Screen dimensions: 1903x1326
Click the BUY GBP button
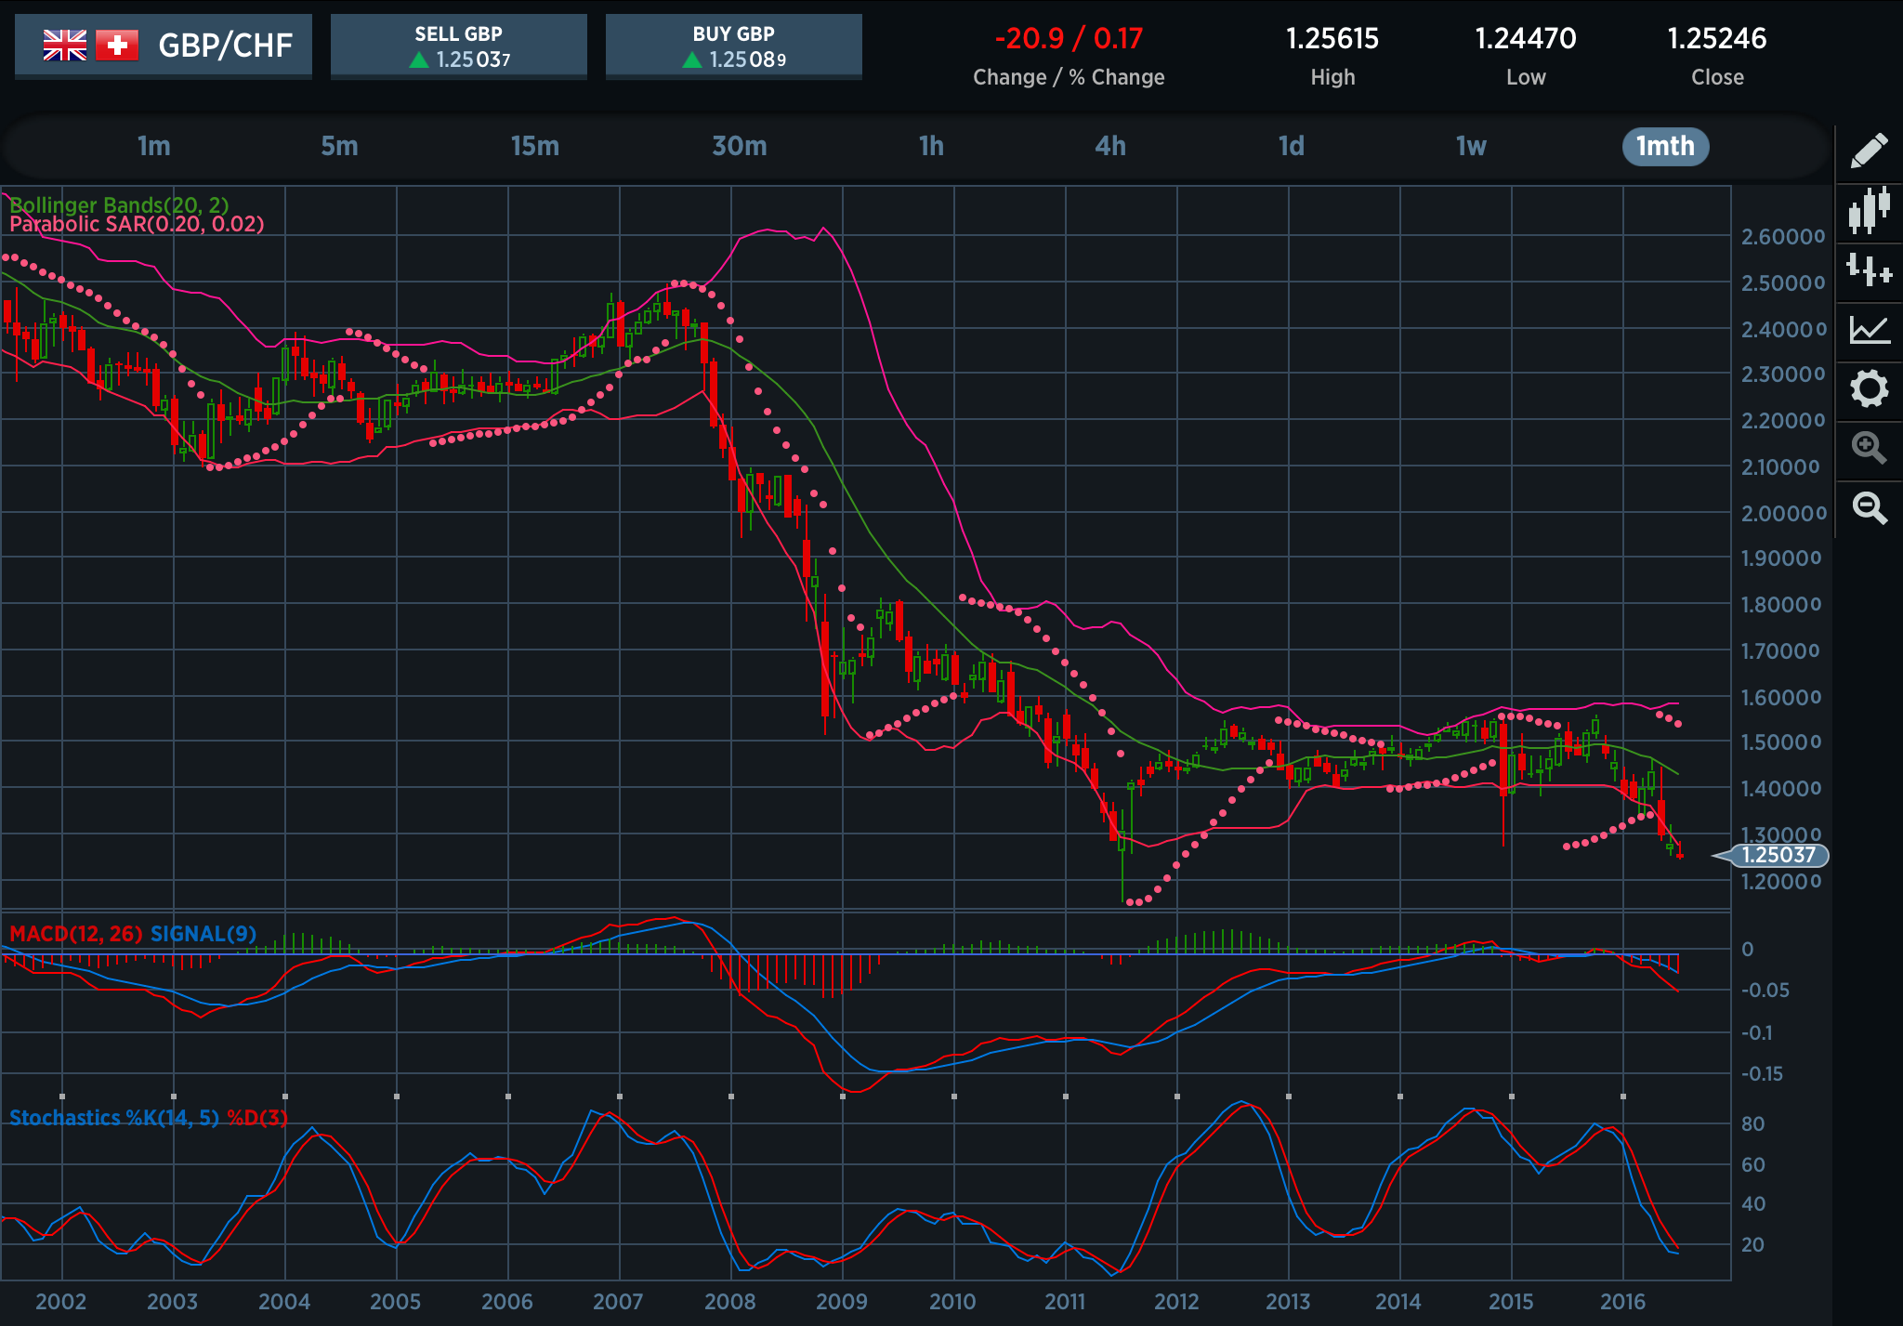pos(734,46)
